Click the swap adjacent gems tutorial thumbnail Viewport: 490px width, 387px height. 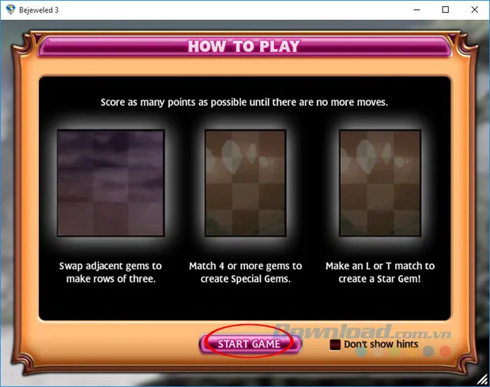(x=110, y=183)
